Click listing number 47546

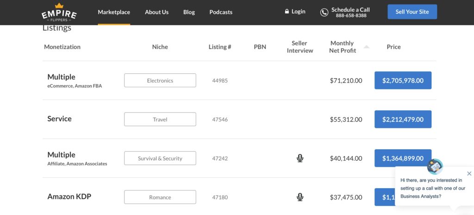[x=220, y=119]
